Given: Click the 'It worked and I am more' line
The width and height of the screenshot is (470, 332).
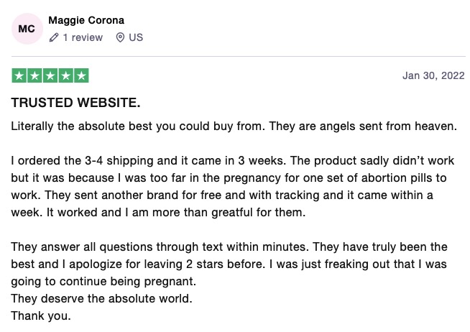Looking at the screenshot, I should (158, 213).
